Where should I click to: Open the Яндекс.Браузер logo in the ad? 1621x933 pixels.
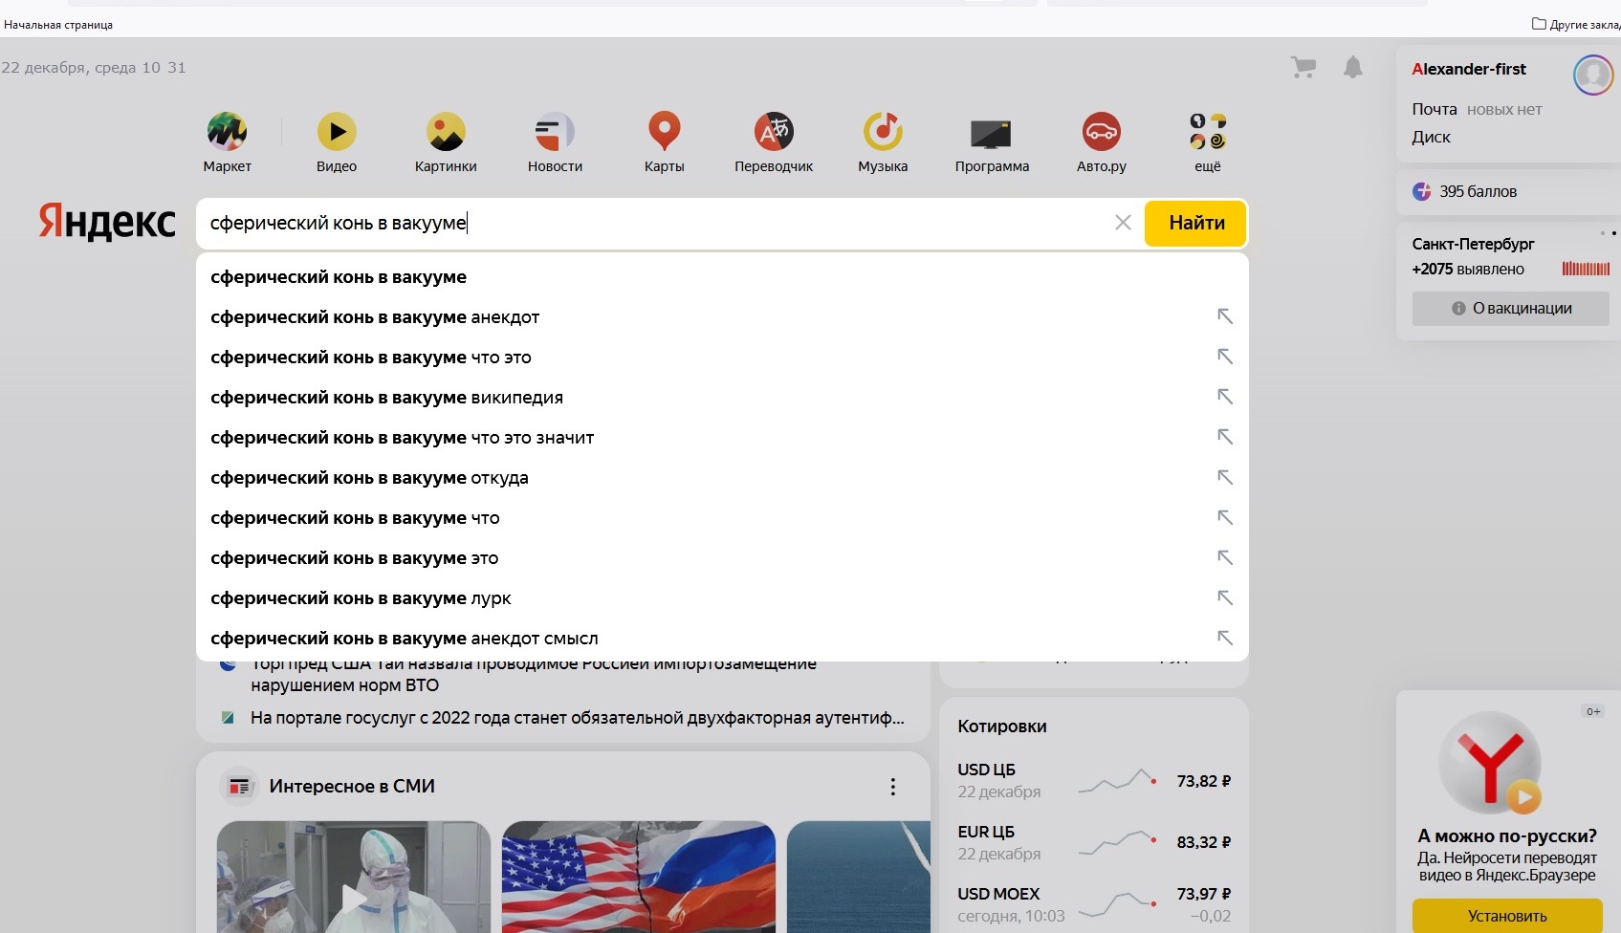pyautogui.click(x=1491, y=762)
